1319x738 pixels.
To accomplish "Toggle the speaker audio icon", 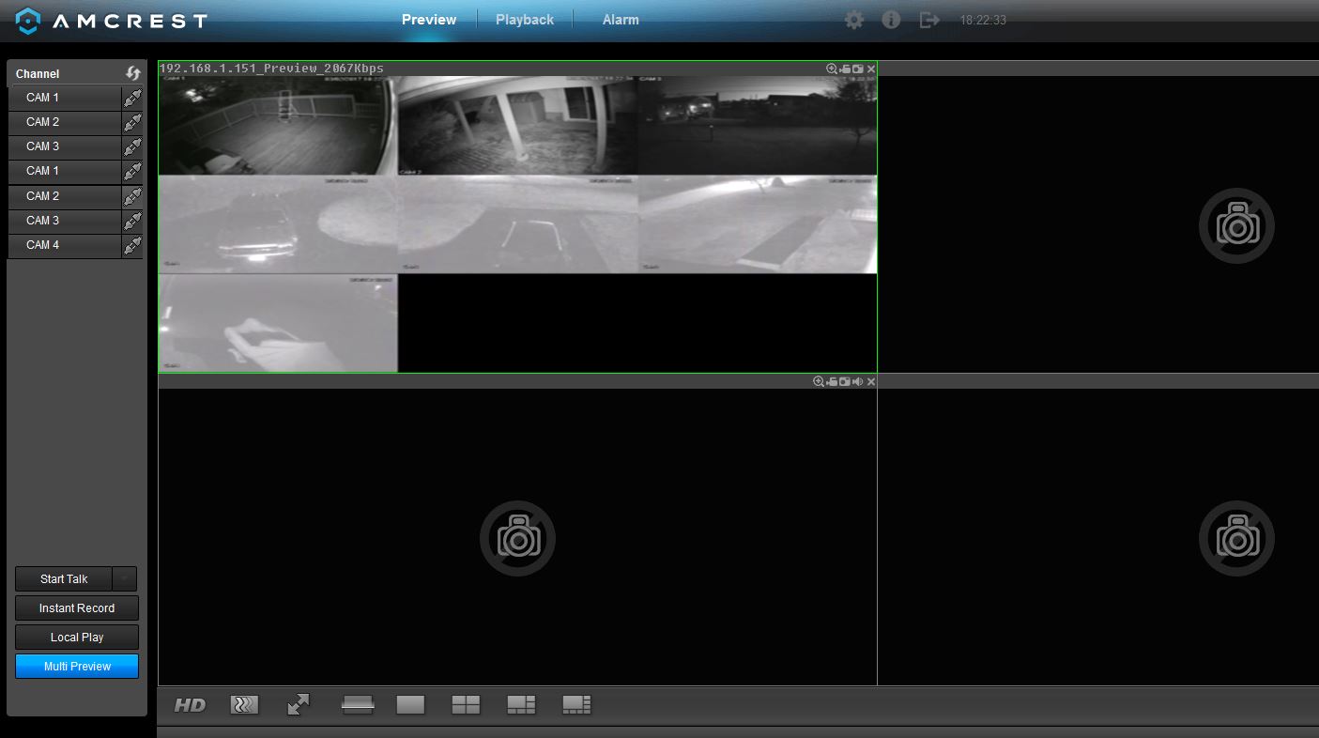I will click(x=858, y=381).
